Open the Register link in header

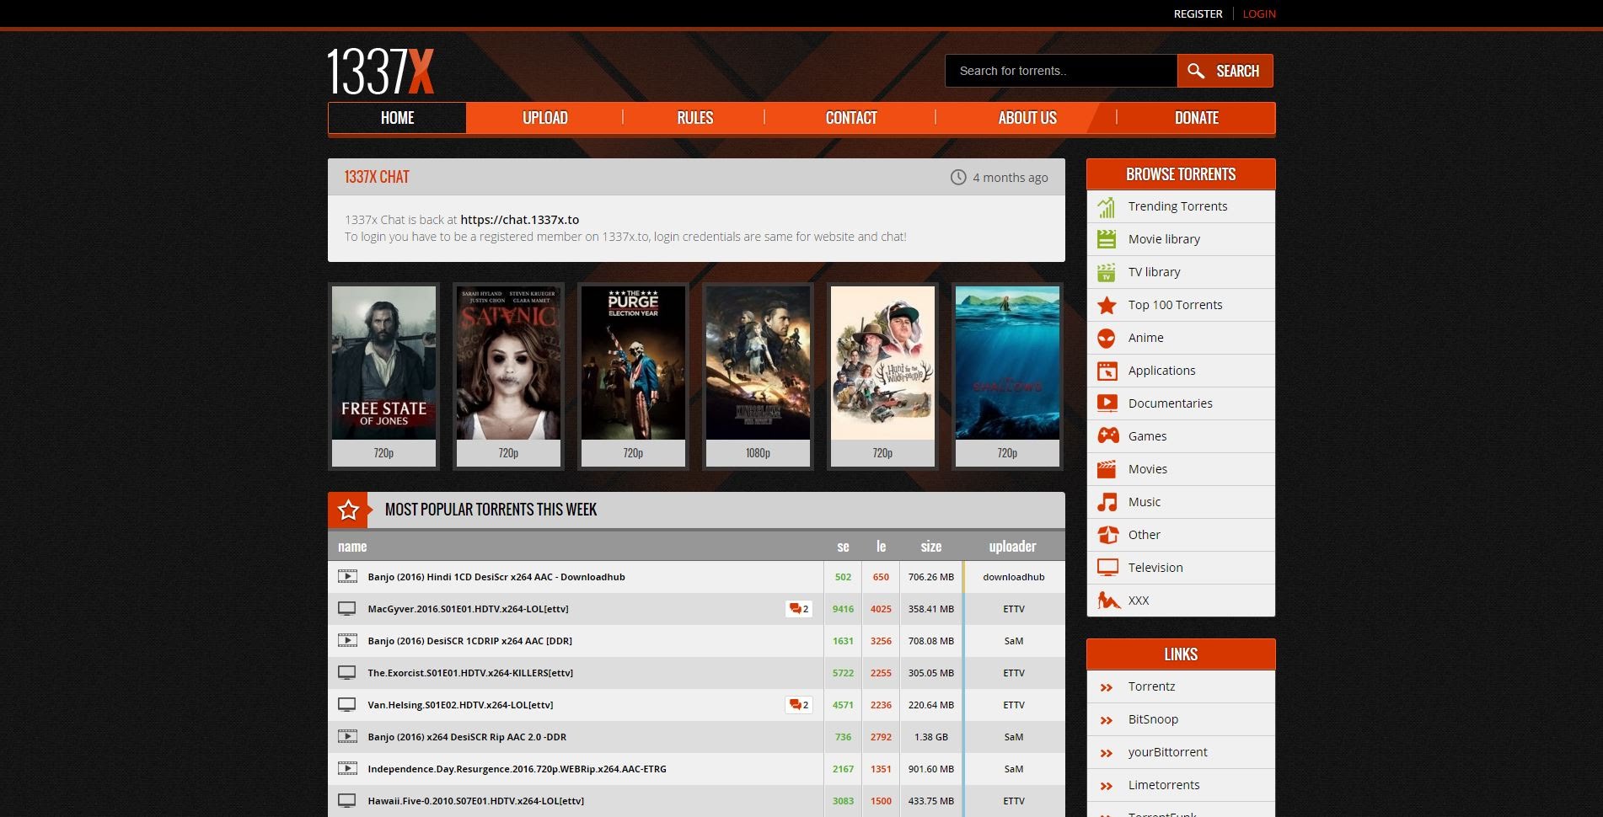[1198, 13]
